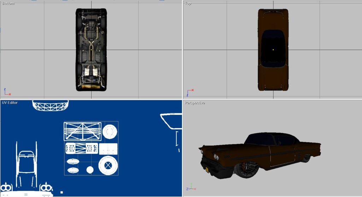Click the vertical divider between Bottom and Top viewports
Viewport: 362px width, 197px height.
pos(182,49)
